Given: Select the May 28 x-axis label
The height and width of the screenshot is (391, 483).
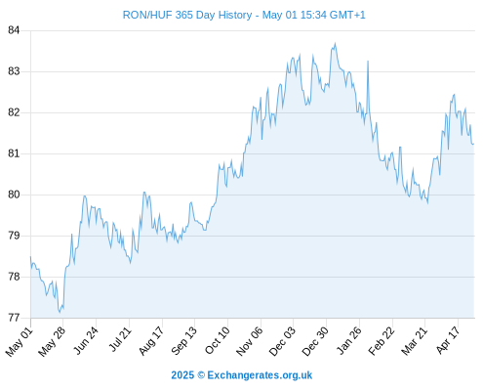Looking at the screenshot, I should pos(52,341).
